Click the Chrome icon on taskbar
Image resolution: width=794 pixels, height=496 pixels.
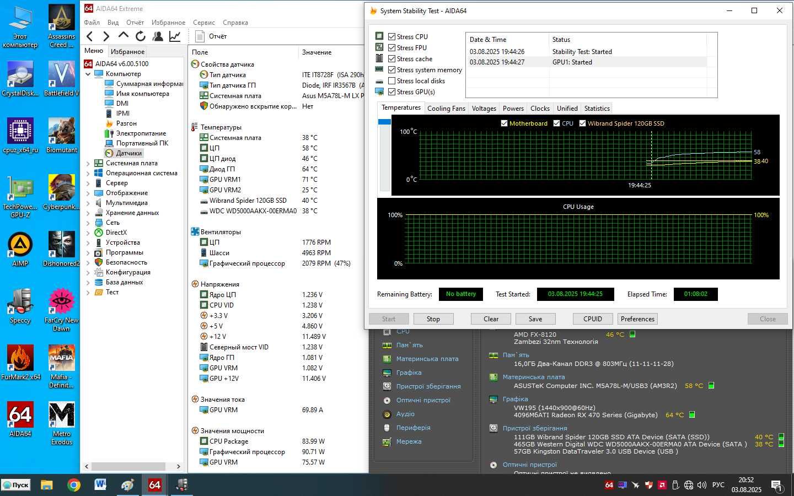pyautogui.click(x=73, y=485)
